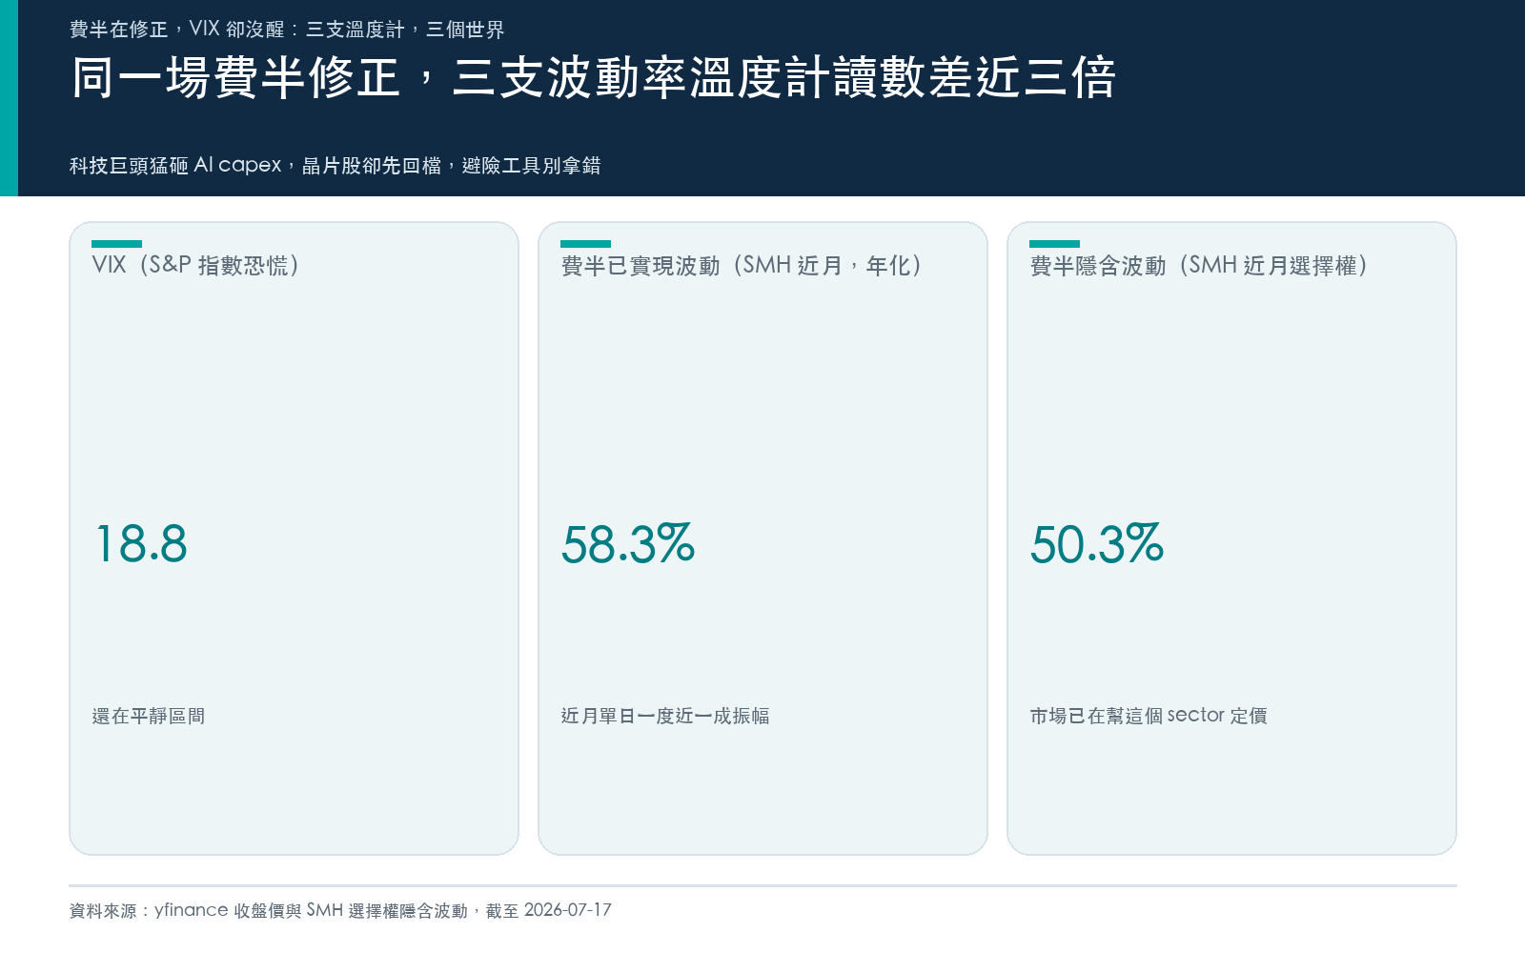Click the caption 近月單日一度近一成振幅
This screenshot has width=1525, height=953.
[x=665, y=716]
